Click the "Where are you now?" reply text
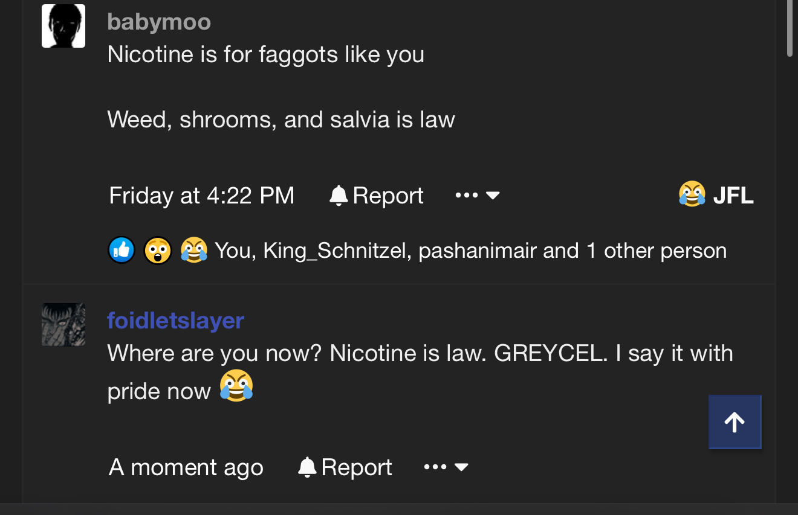The image size is (798, 515). tap(215, 353)
